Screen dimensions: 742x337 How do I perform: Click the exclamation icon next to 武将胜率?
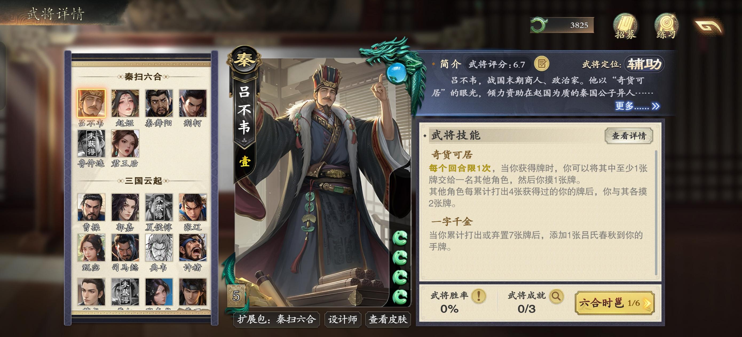coord(479,296)
